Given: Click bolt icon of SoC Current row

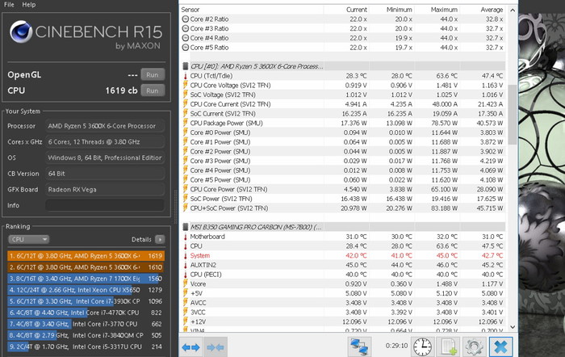Looking at the screenshot, I should 185,114.
